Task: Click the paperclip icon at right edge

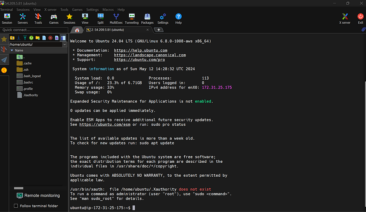Action: pos(363,30)
